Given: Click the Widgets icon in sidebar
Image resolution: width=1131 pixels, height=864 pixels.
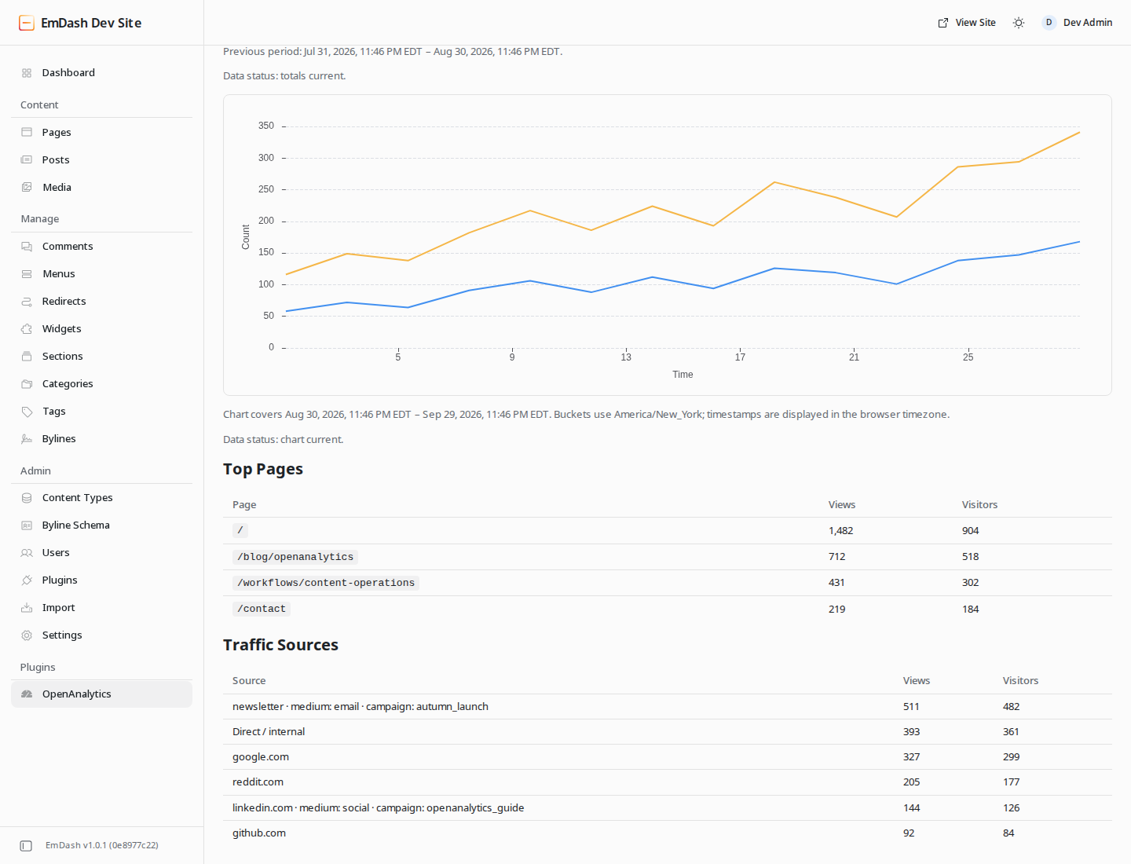Looking at the screenshot, I should [x=27, y=329].
